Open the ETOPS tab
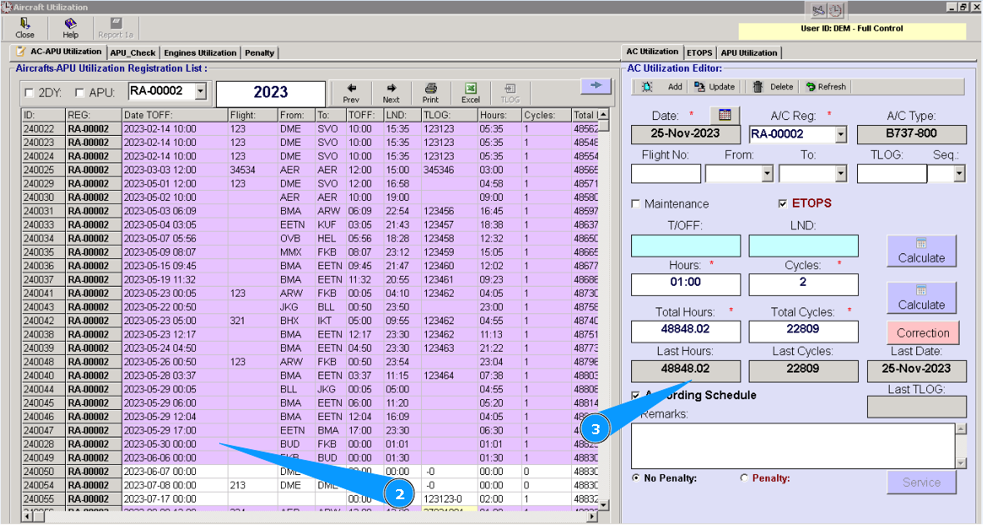Screen dimensions: 983x525 point(699,52)
